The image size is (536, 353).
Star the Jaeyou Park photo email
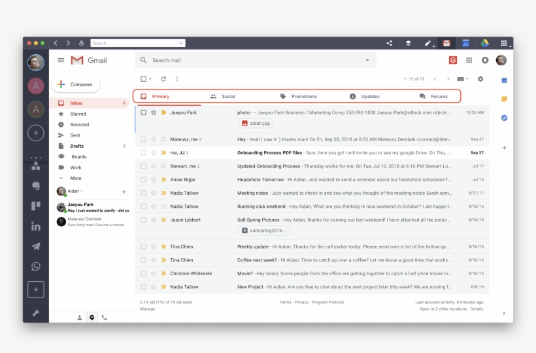click(154, 112)
